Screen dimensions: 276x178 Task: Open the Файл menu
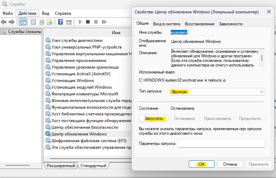coord(7,13)
